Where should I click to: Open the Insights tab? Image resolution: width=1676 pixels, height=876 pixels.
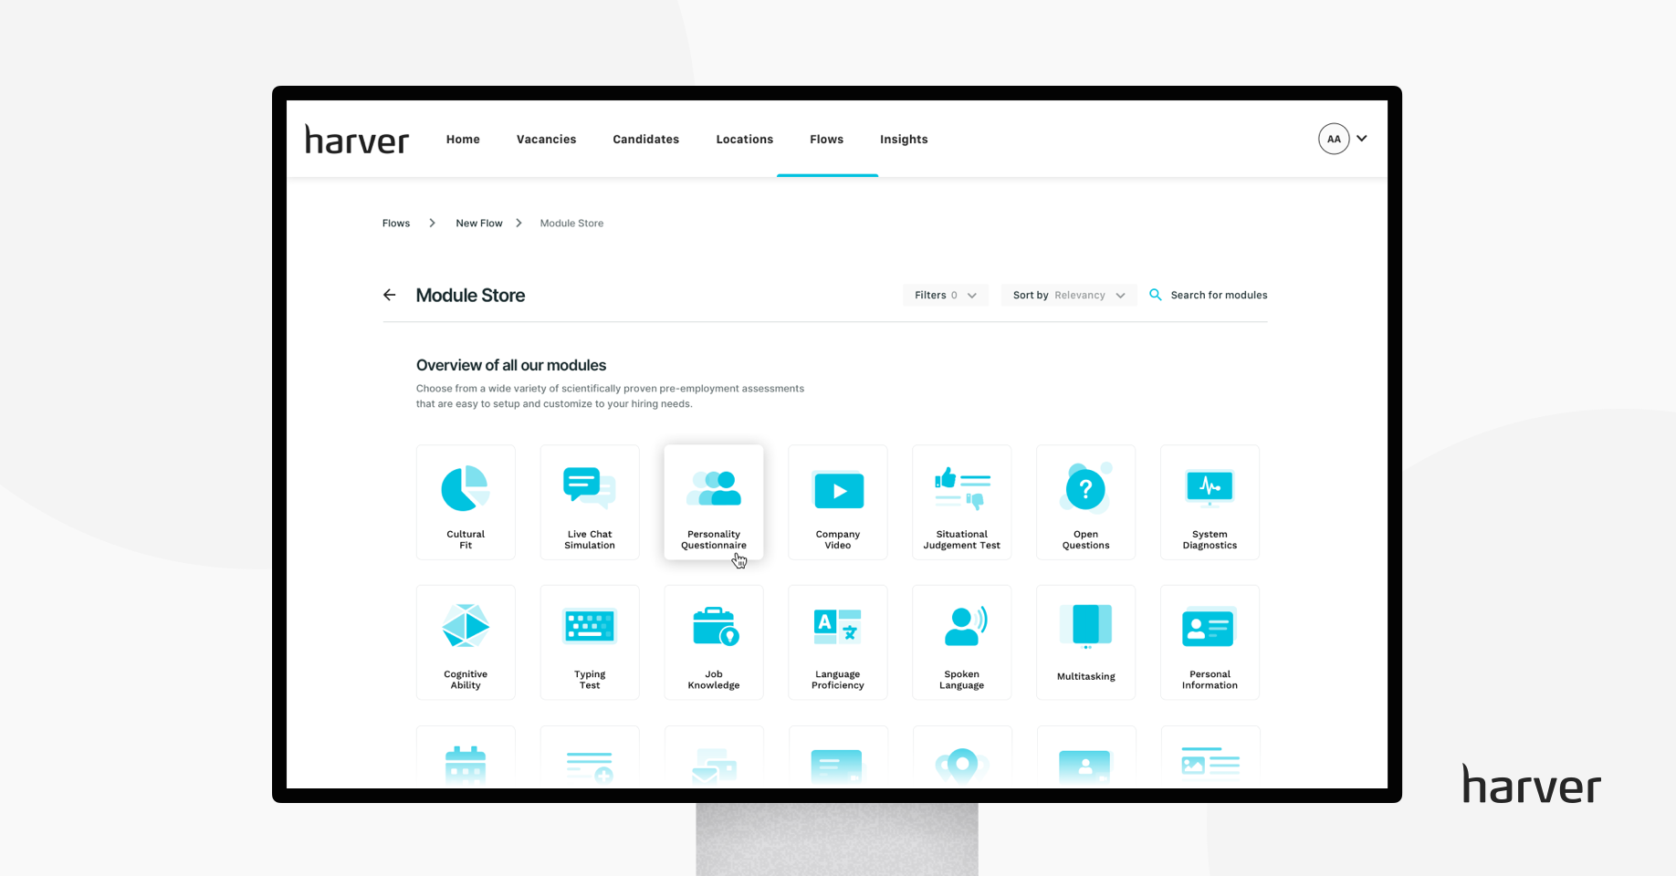tap(904, 140)
